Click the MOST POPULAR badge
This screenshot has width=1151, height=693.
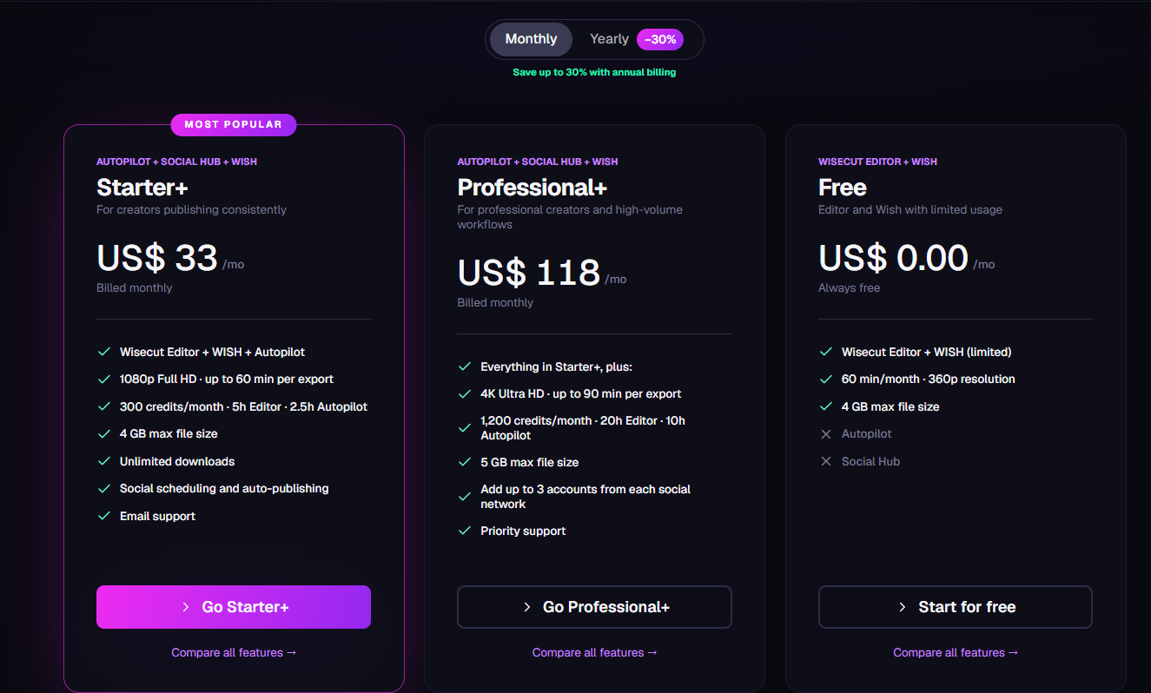[x=234, y=125]
